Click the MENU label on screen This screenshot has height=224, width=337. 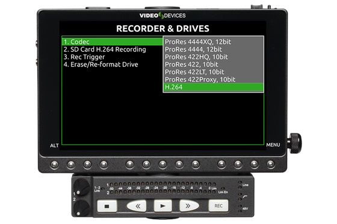[x=273, y=145]
